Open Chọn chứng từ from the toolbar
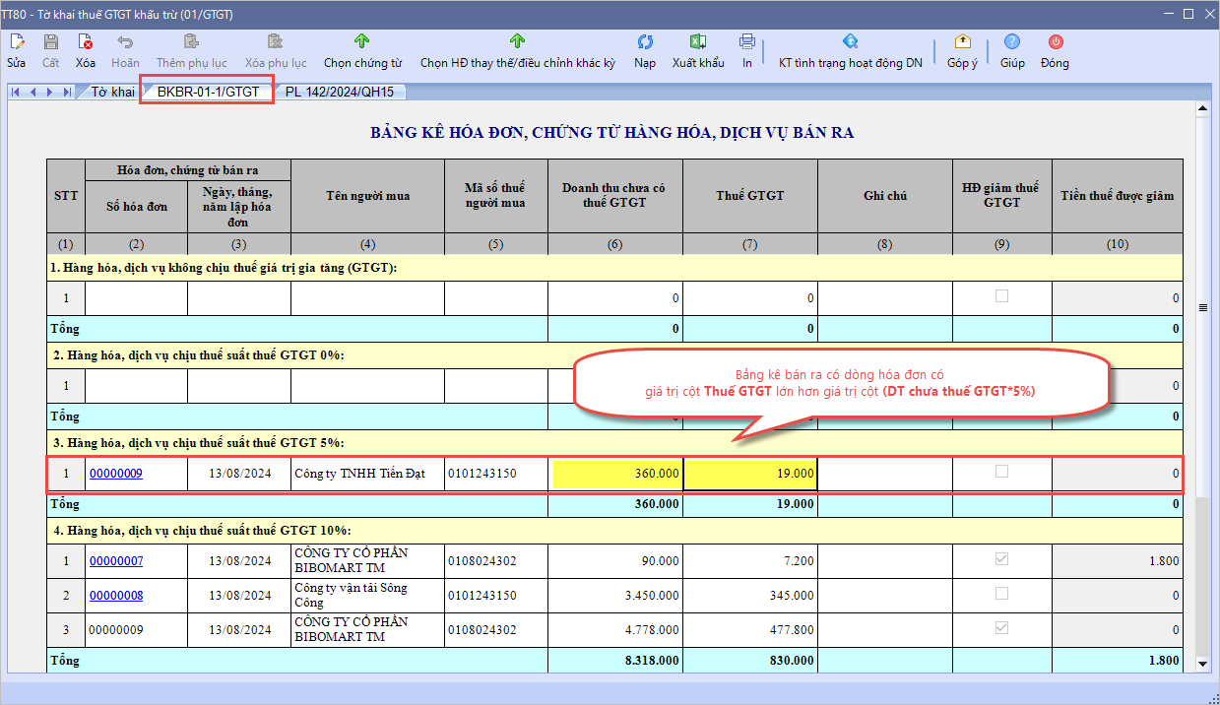Screen dimensions: 1220x705 pyautogui.click(x=362, y=42)
